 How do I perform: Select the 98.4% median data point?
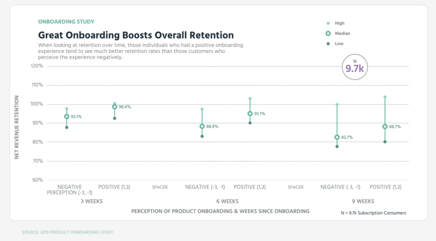pos(115,107)
